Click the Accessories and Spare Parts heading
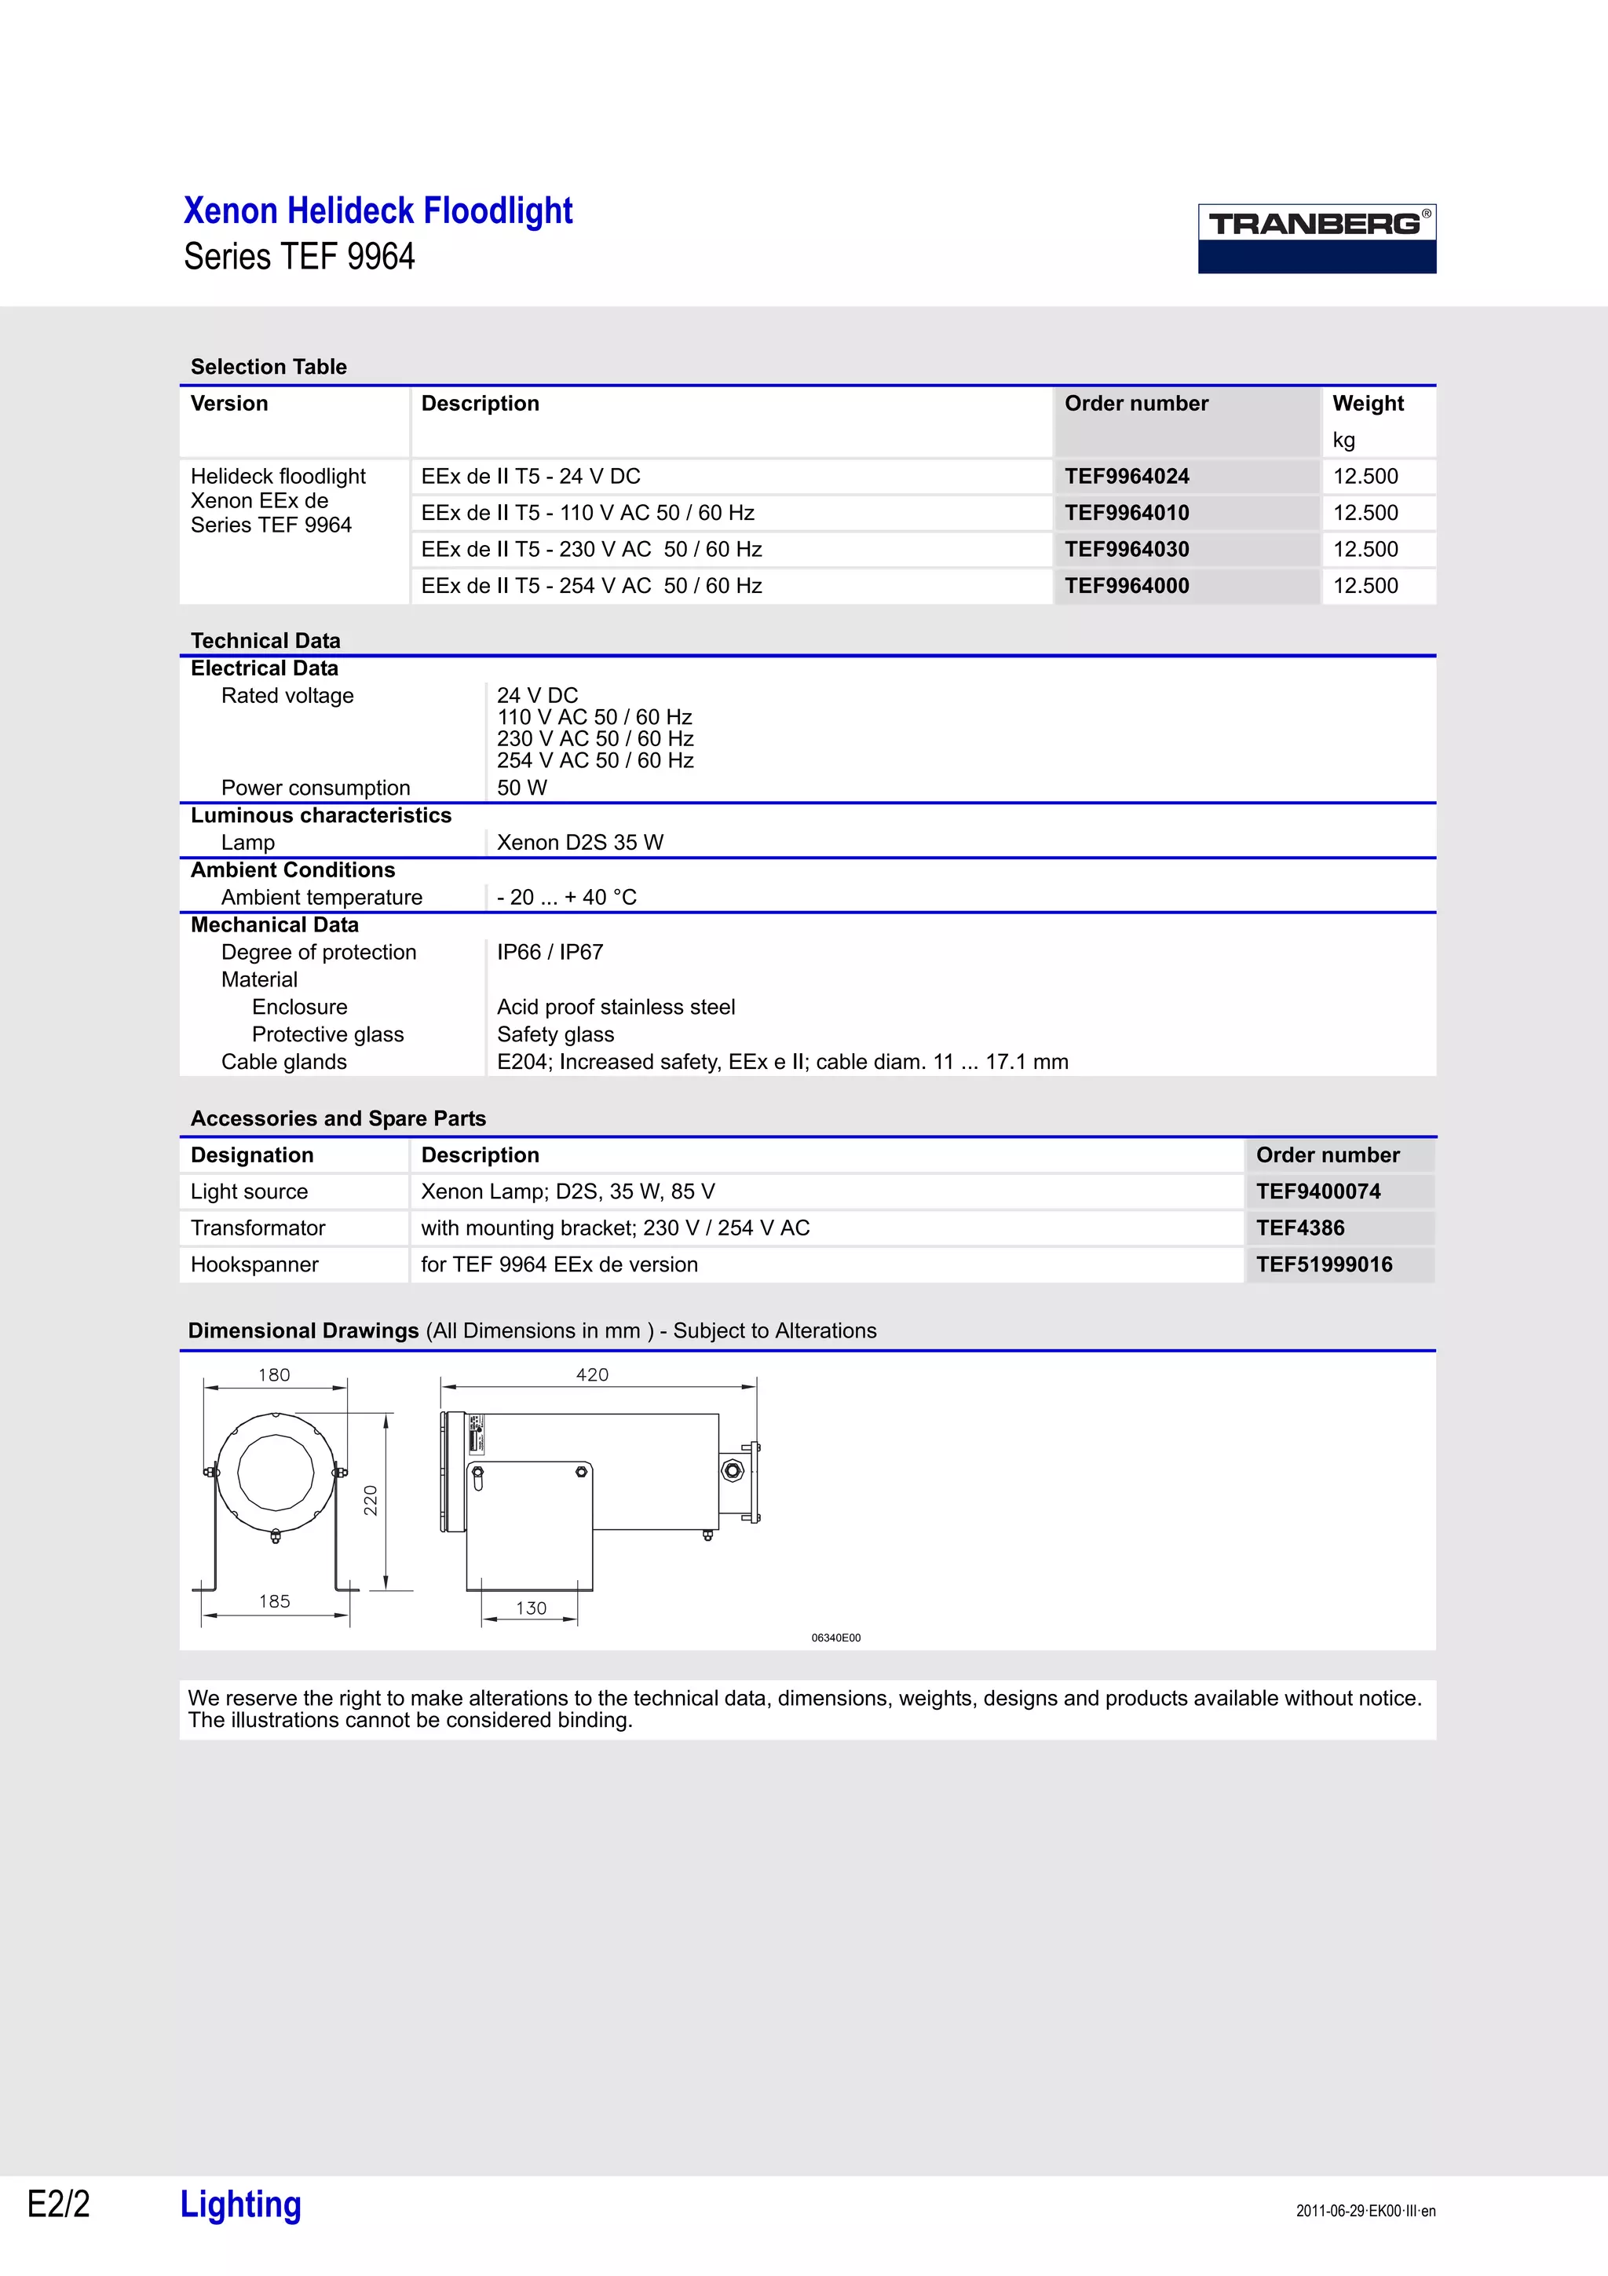Viewport: 1608px width, 2276px height. coord(338,1118)
